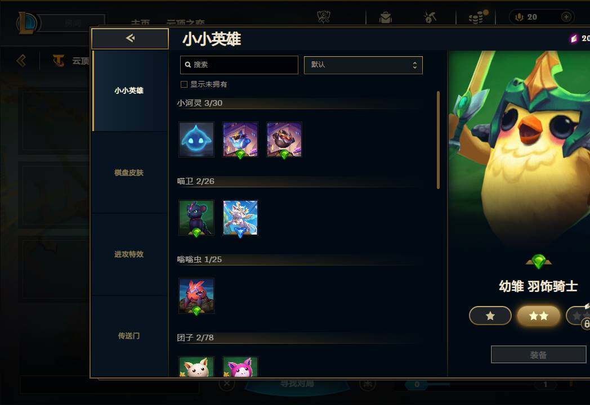Open the 传送门 tab

pyautogui.click(x=129, y=336)
